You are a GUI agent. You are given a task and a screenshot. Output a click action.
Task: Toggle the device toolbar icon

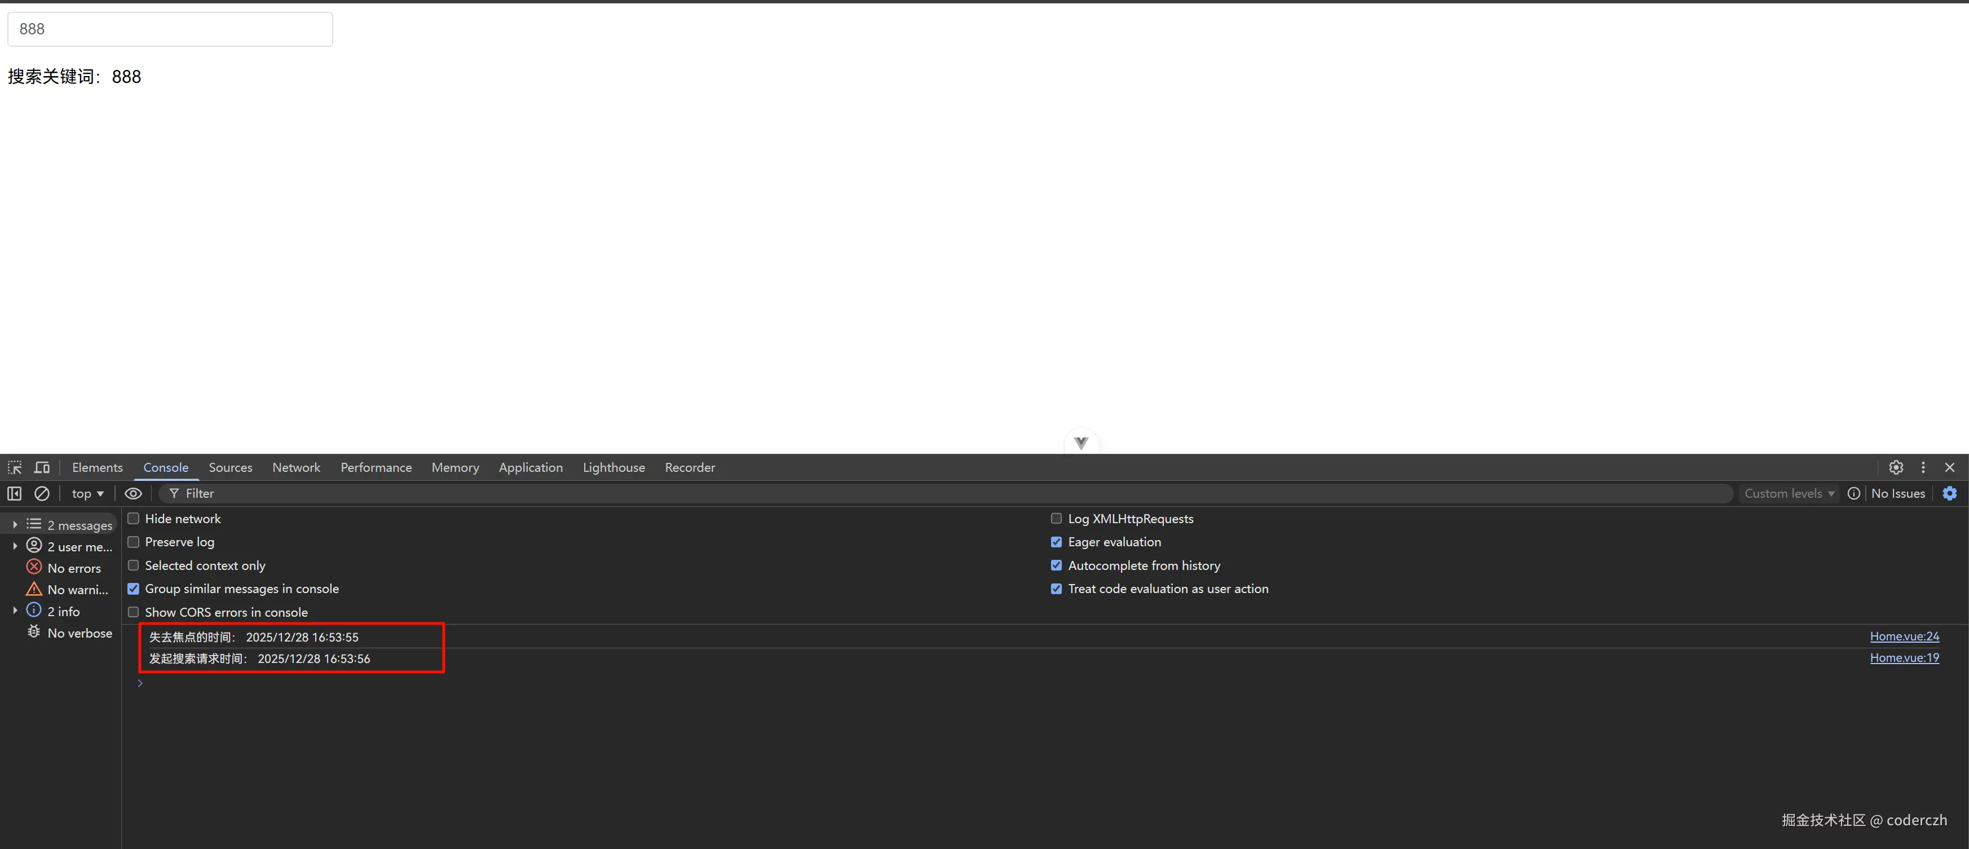click(x=42, y=467)
